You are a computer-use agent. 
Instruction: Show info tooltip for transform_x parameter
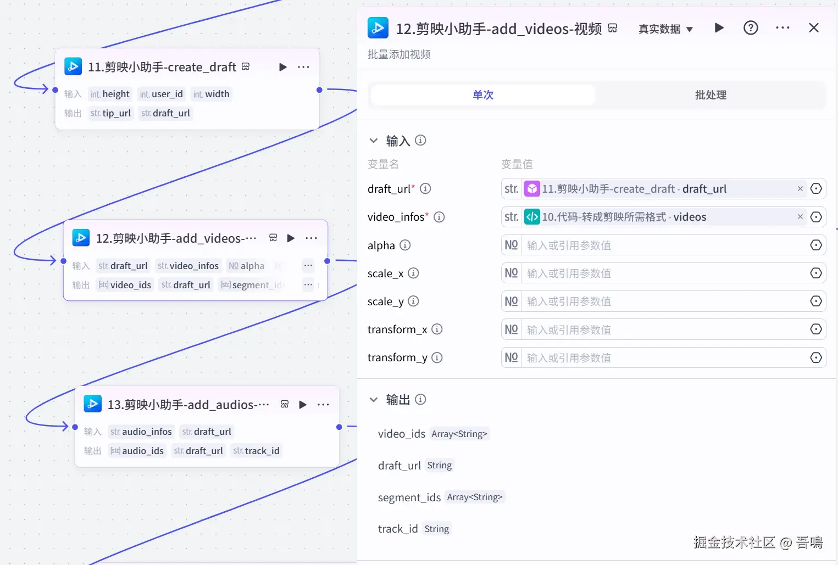coord(437,329)
